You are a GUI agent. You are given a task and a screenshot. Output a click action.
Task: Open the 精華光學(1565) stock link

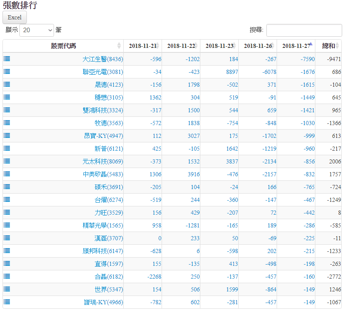click(103, 225)
